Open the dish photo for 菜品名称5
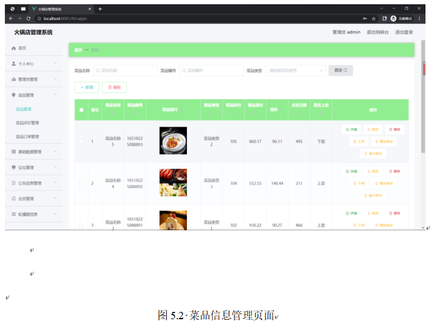 173,141
